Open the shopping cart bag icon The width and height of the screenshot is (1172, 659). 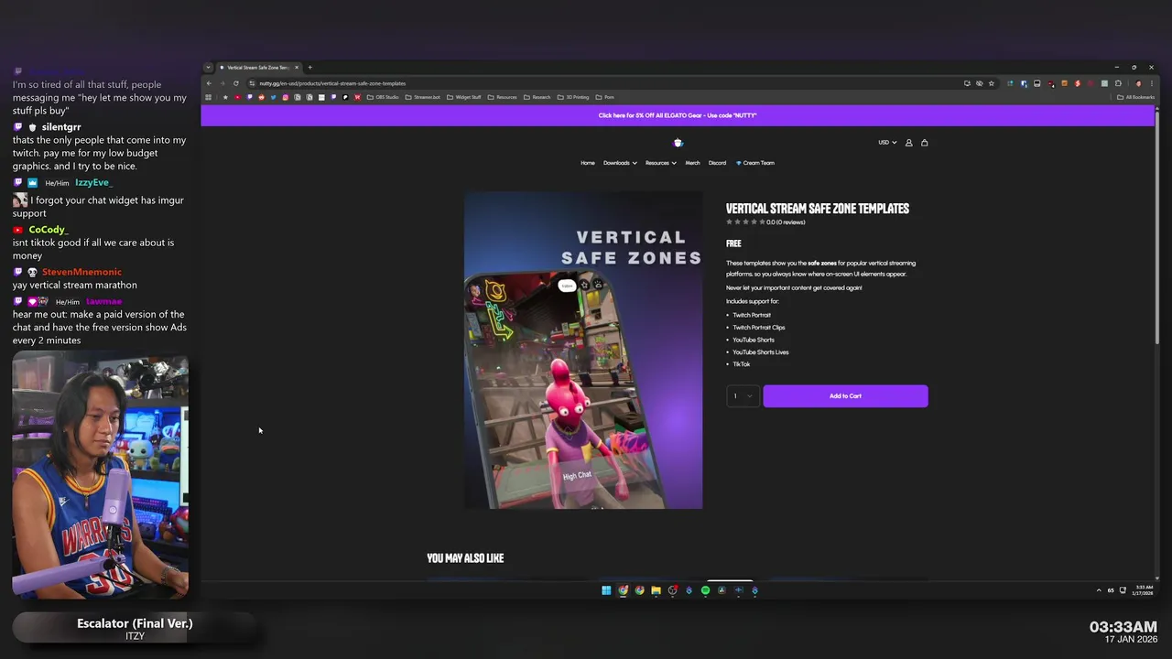[924, 142]
